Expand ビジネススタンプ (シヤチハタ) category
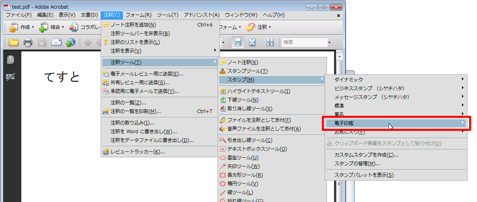Image resolution: width=477 pixels, height=202 pixels. [x=396, y=89]
